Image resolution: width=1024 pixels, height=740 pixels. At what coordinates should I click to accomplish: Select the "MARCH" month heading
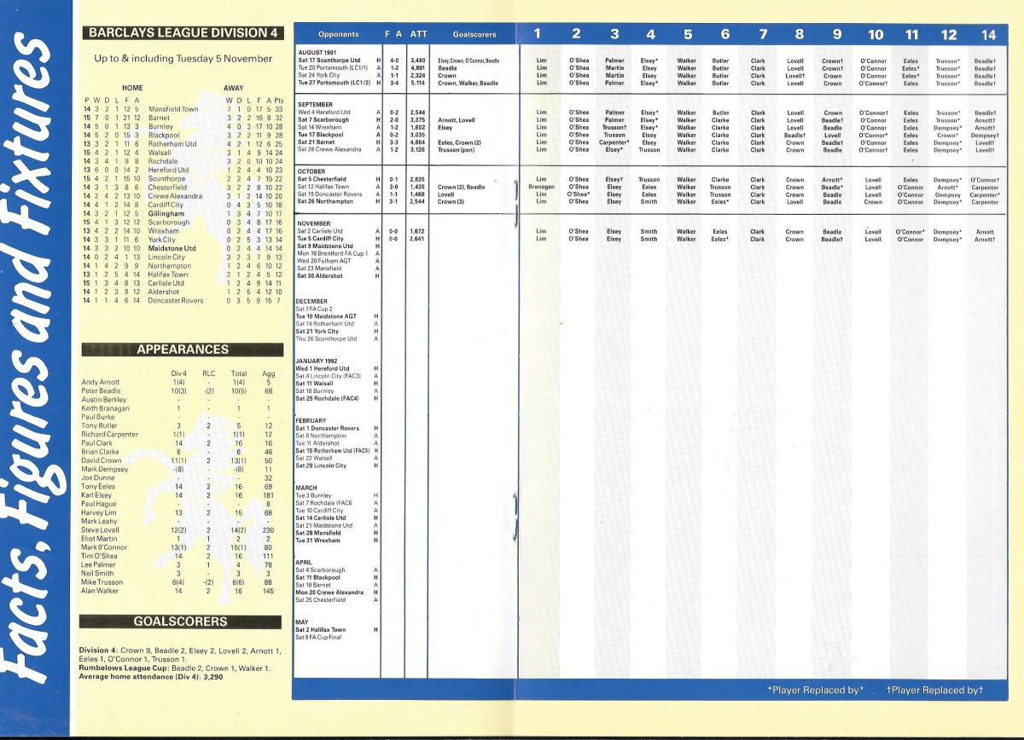(x=307, y=489)
